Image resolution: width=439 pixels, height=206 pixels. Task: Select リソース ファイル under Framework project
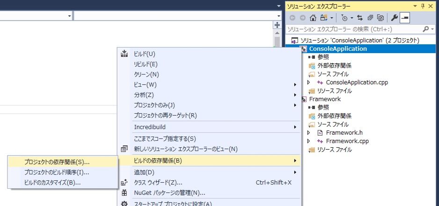[x=334, y=150]
